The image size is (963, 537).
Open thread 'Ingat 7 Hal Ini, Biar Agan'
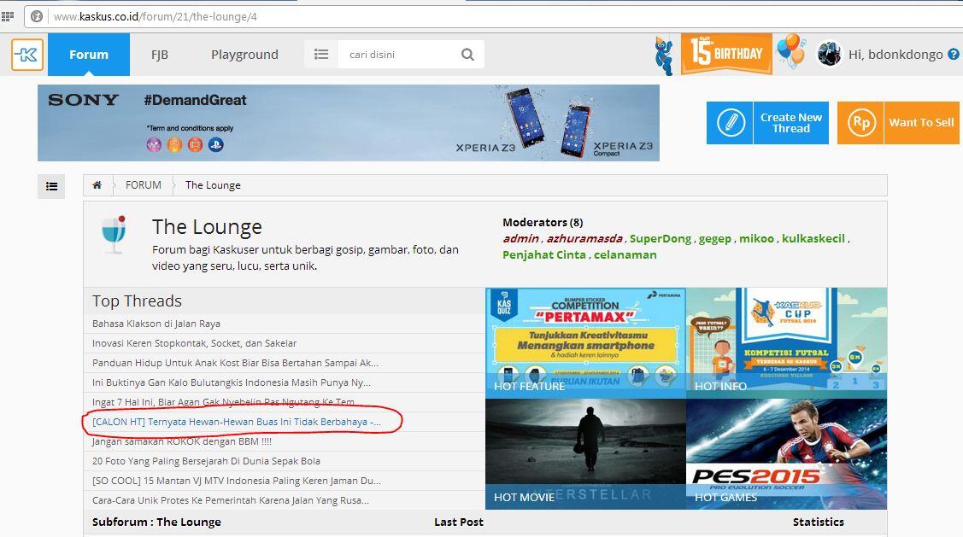(224, 402)
